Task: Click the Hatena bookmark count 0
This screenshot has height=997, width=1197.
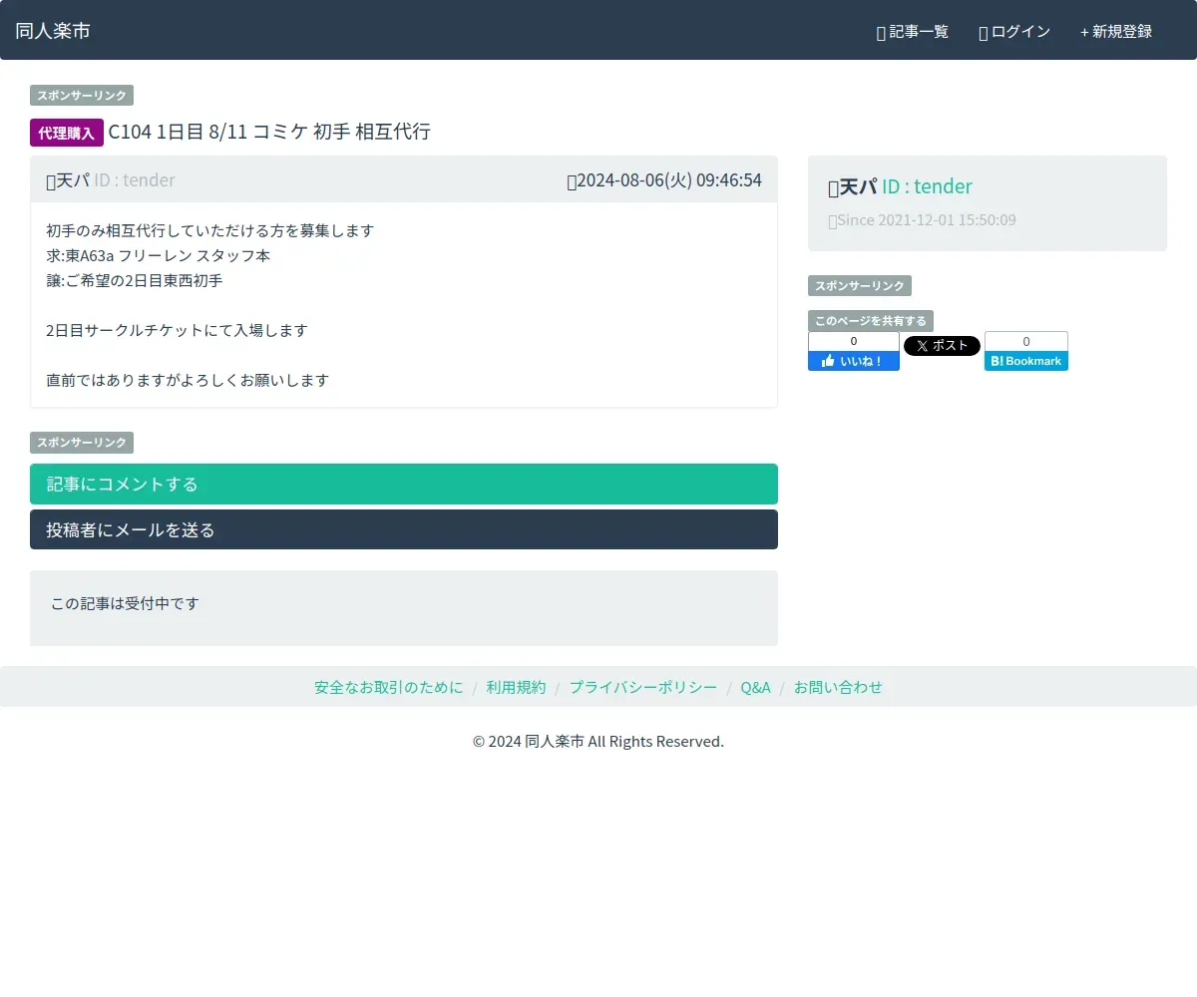Action: click(1026, 341)
